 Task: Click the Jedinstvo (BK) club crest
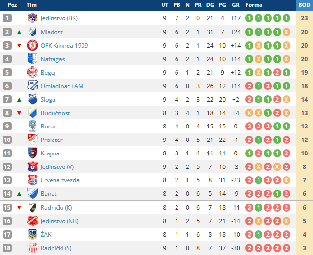[x=32, y=18]
